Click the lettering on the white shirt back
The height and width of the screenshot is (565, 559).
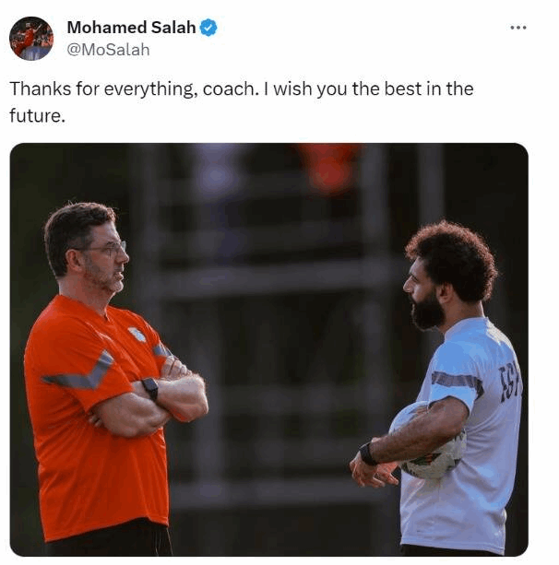click(509, 381)
